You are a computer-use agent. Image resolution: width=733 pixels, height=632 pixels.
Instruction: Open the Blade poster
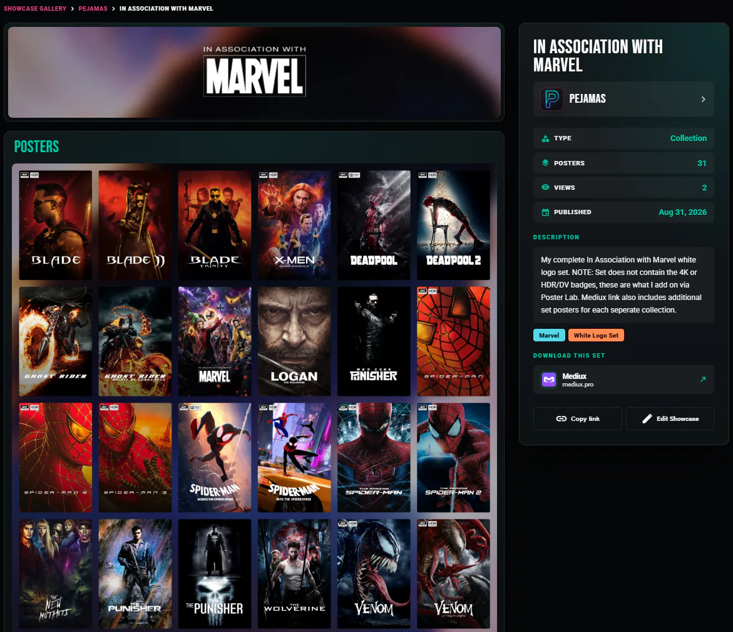(56, 225)
